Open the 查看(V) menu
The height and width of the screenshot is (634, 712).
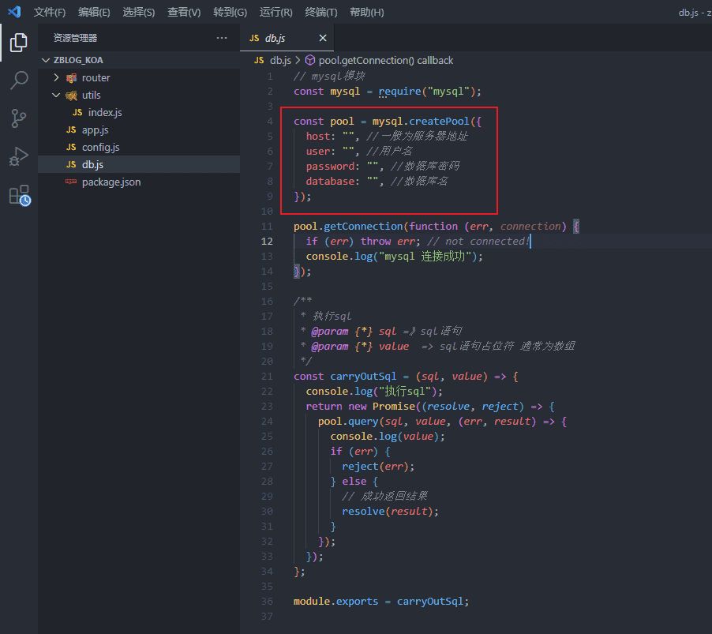click(184, 13)
